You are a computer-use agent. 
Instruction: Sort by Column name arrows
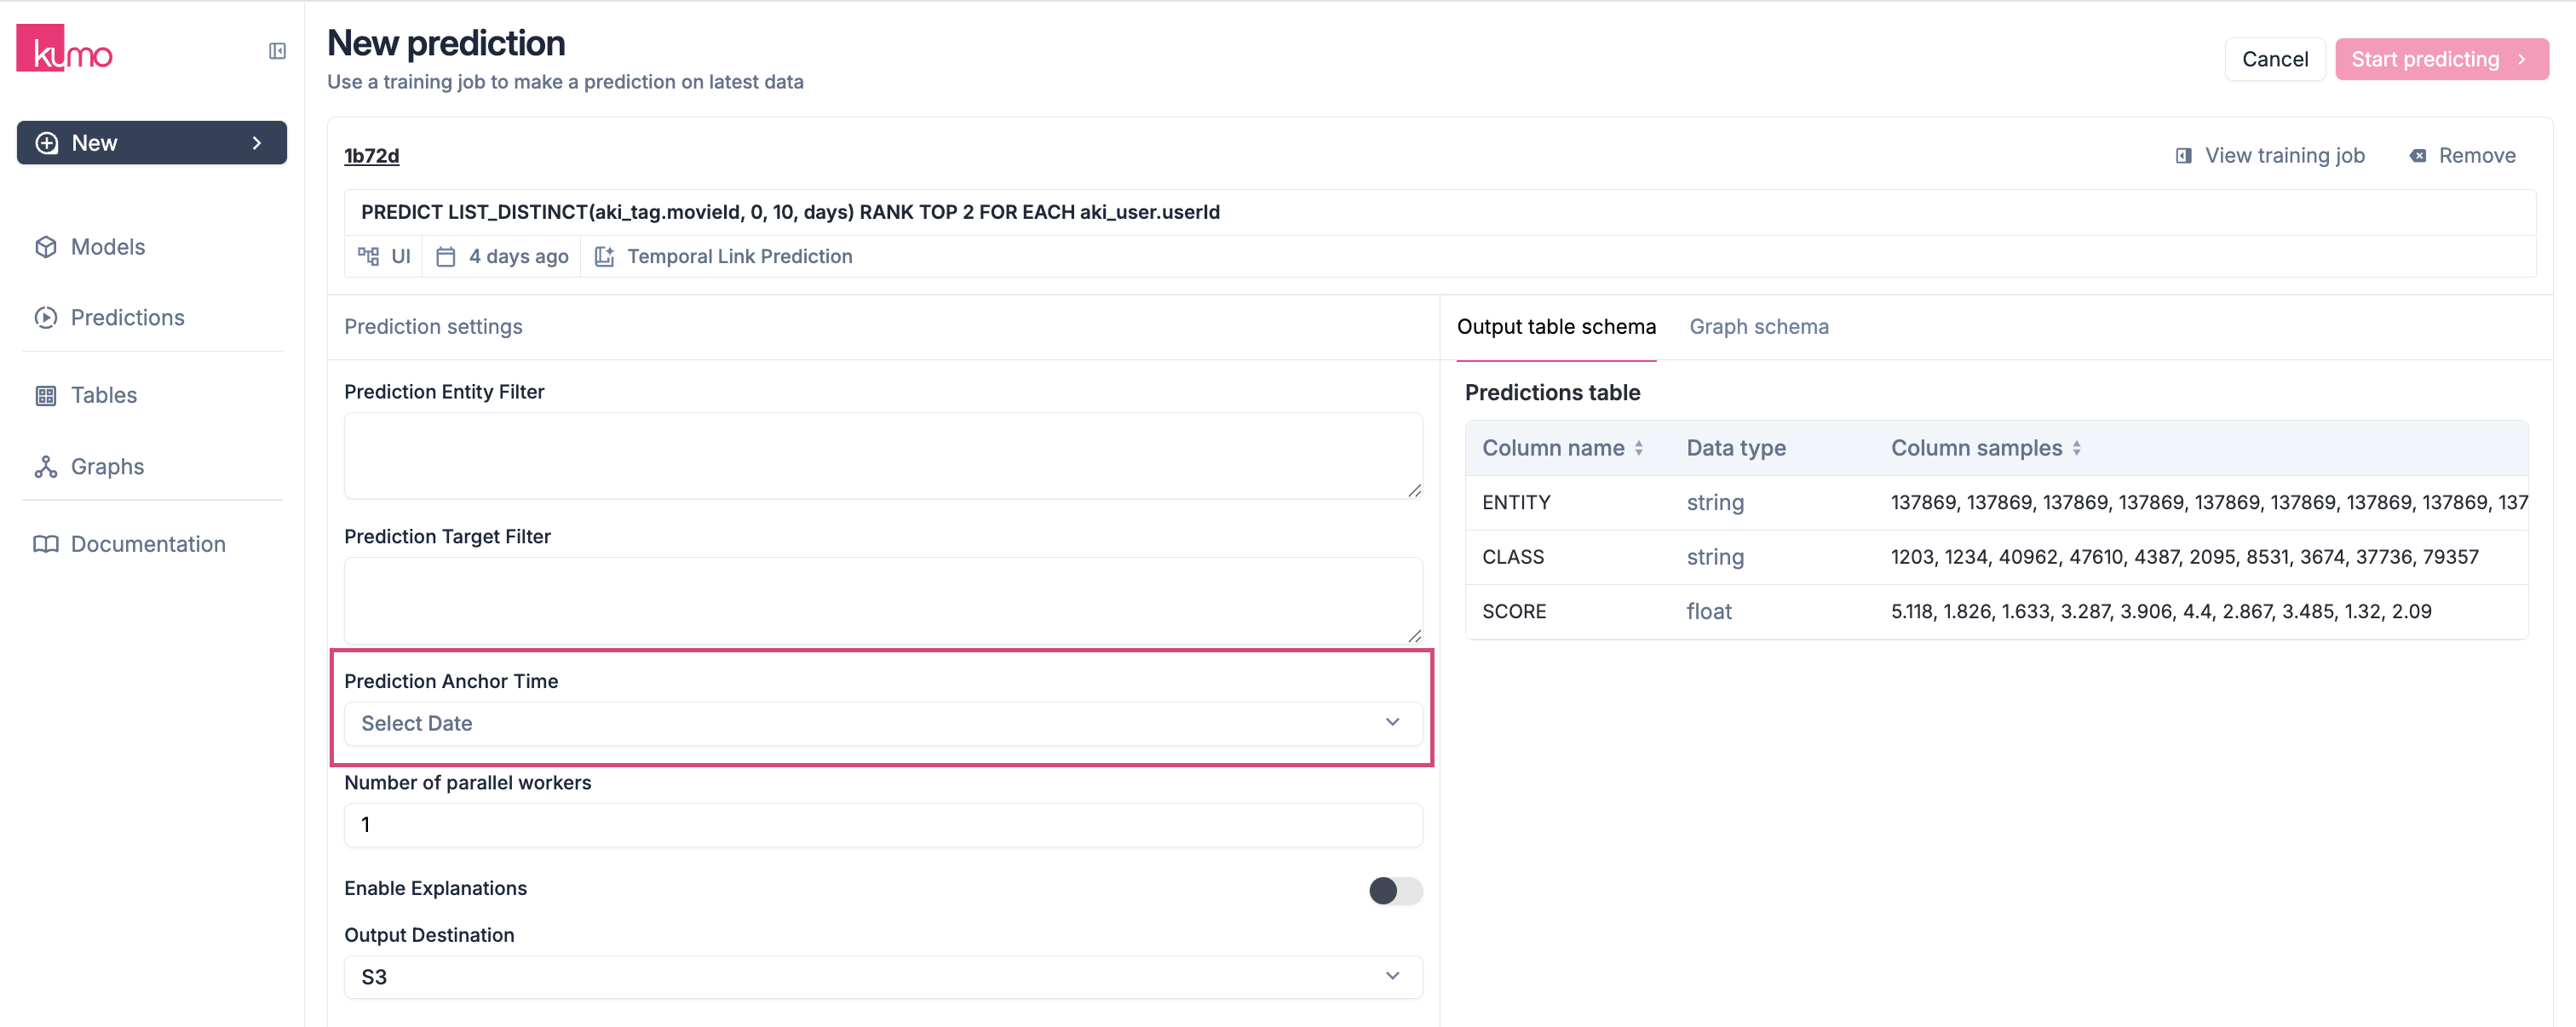pyautogui.click(x=1638, y=449)
